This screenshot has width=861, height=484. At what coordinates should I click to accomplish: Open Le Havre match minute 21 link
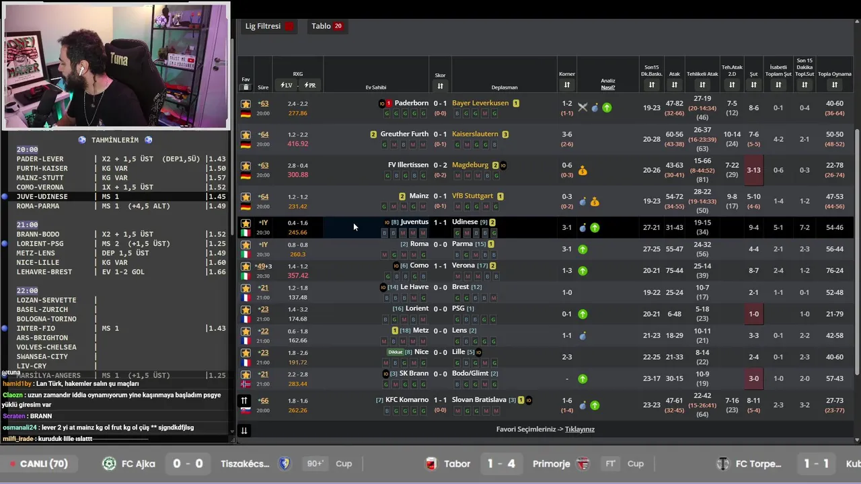coord(263,288)
